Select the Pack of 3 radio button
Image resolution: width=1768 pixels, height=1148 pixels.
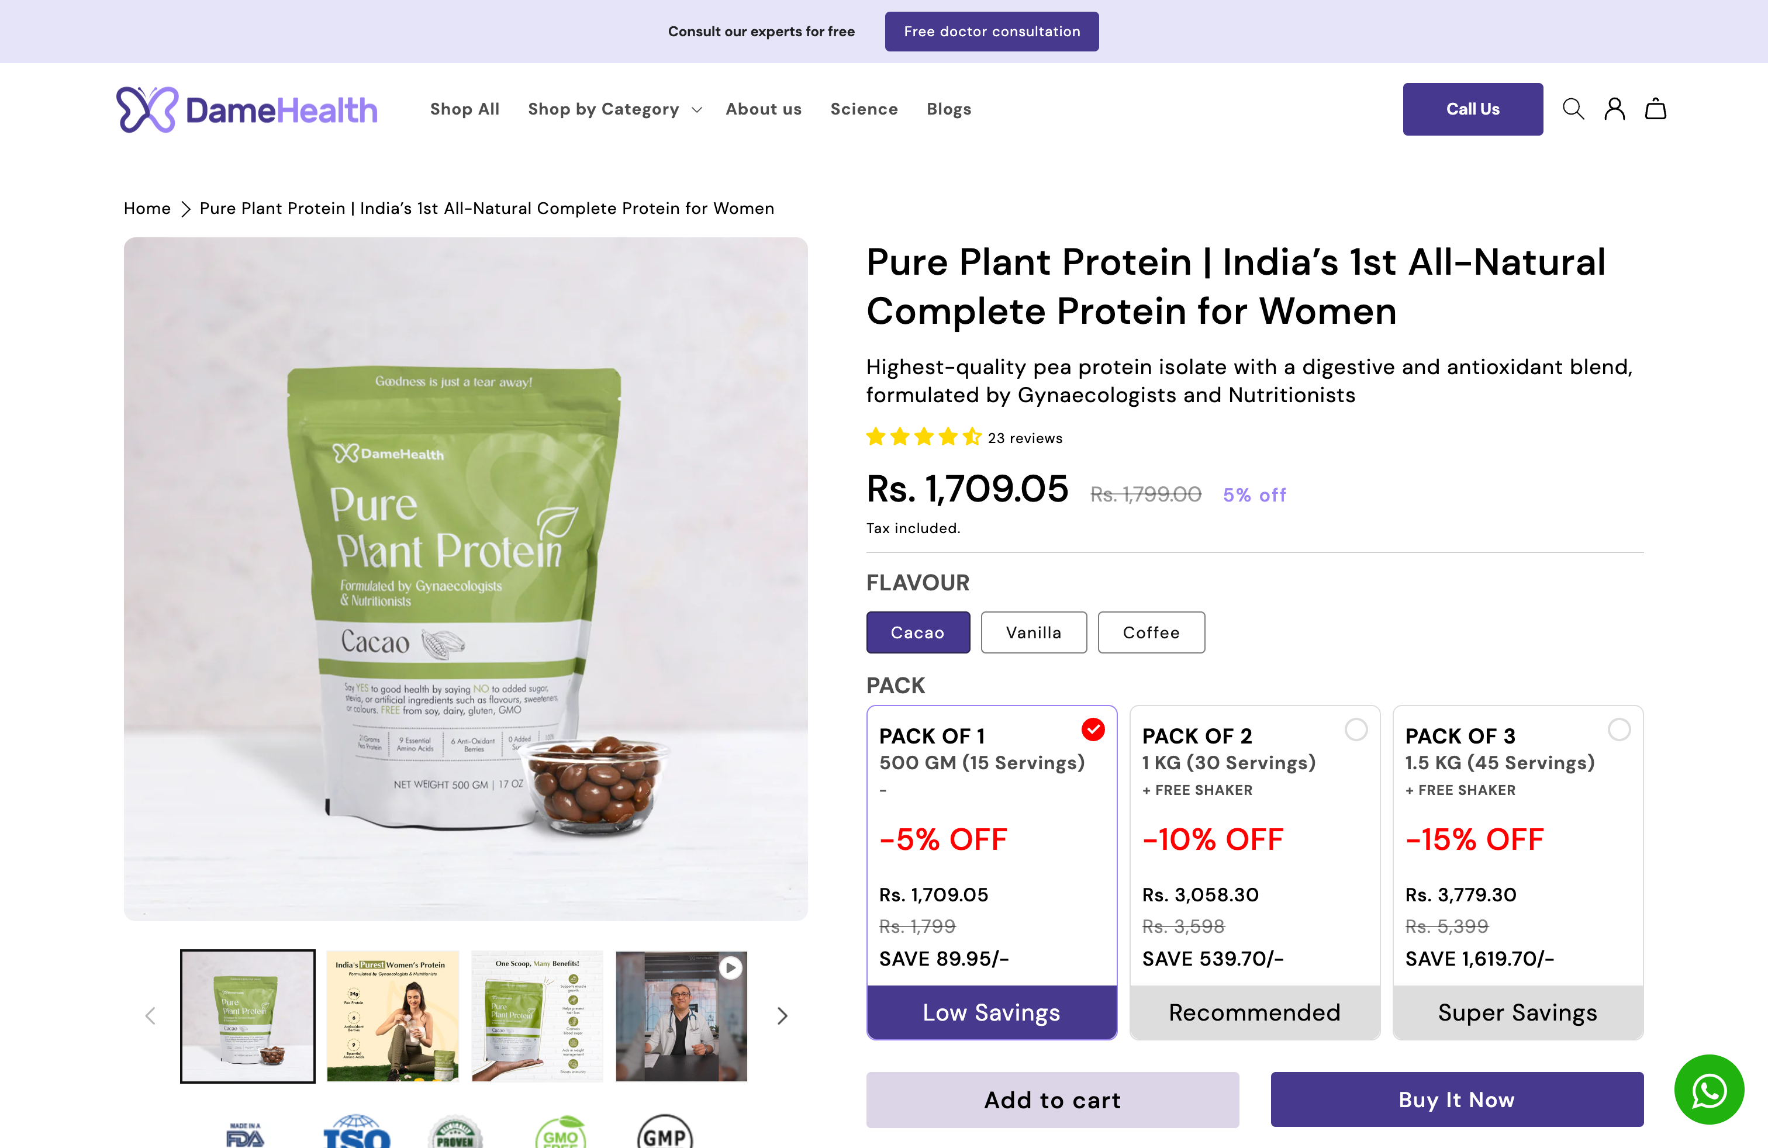pyautogui.click(x=1619, y=730)
